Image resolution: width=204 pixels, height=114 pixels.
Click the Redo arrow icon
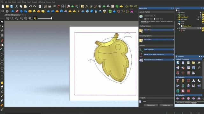tap(35, 6)
